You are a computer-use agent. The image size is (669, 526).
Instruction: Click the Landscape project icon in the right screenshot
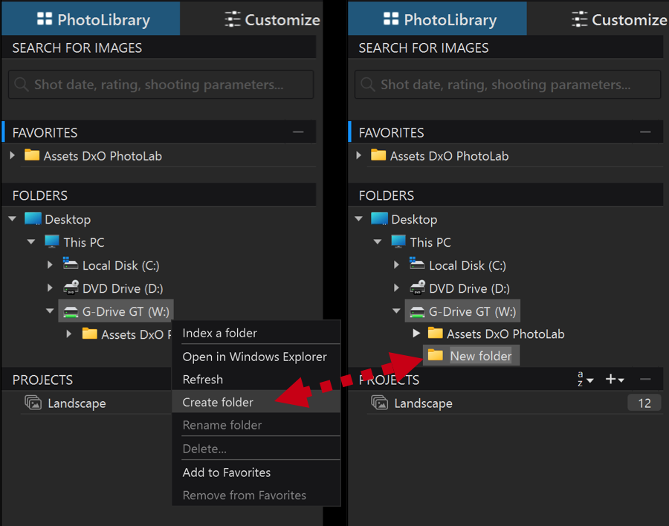click(x=379, y=403)
